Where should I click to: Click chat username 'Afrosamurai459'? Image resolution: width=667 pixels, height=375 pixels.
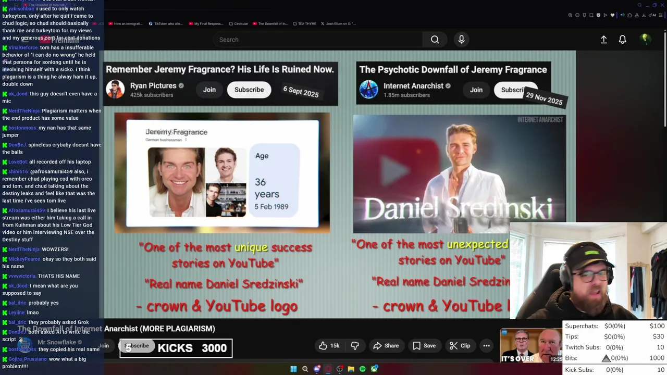(27, 210)
